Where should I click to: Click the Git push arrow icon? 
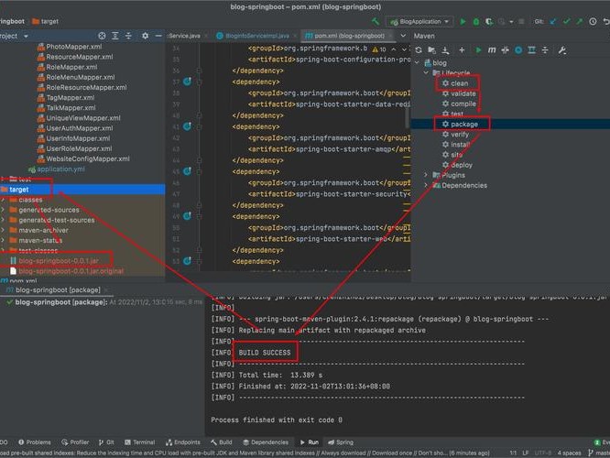[x=579, y=22]
